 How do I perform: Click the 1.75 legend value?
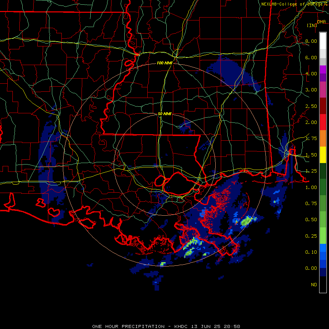(311, 139)
